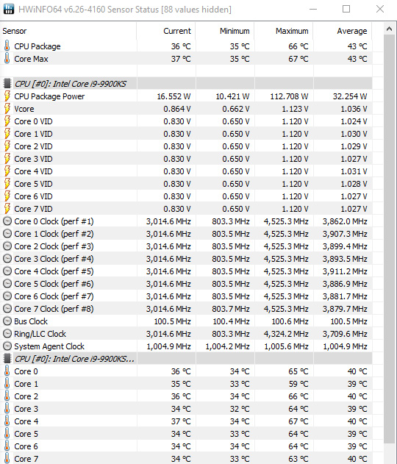Click the CPU Package thermometer icon

(7, 46)
